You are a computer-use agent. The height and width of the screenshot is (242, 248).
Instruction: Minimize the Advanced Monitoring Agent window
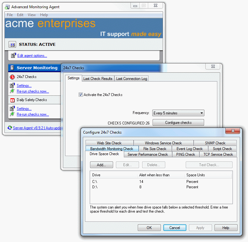point(135,6)
